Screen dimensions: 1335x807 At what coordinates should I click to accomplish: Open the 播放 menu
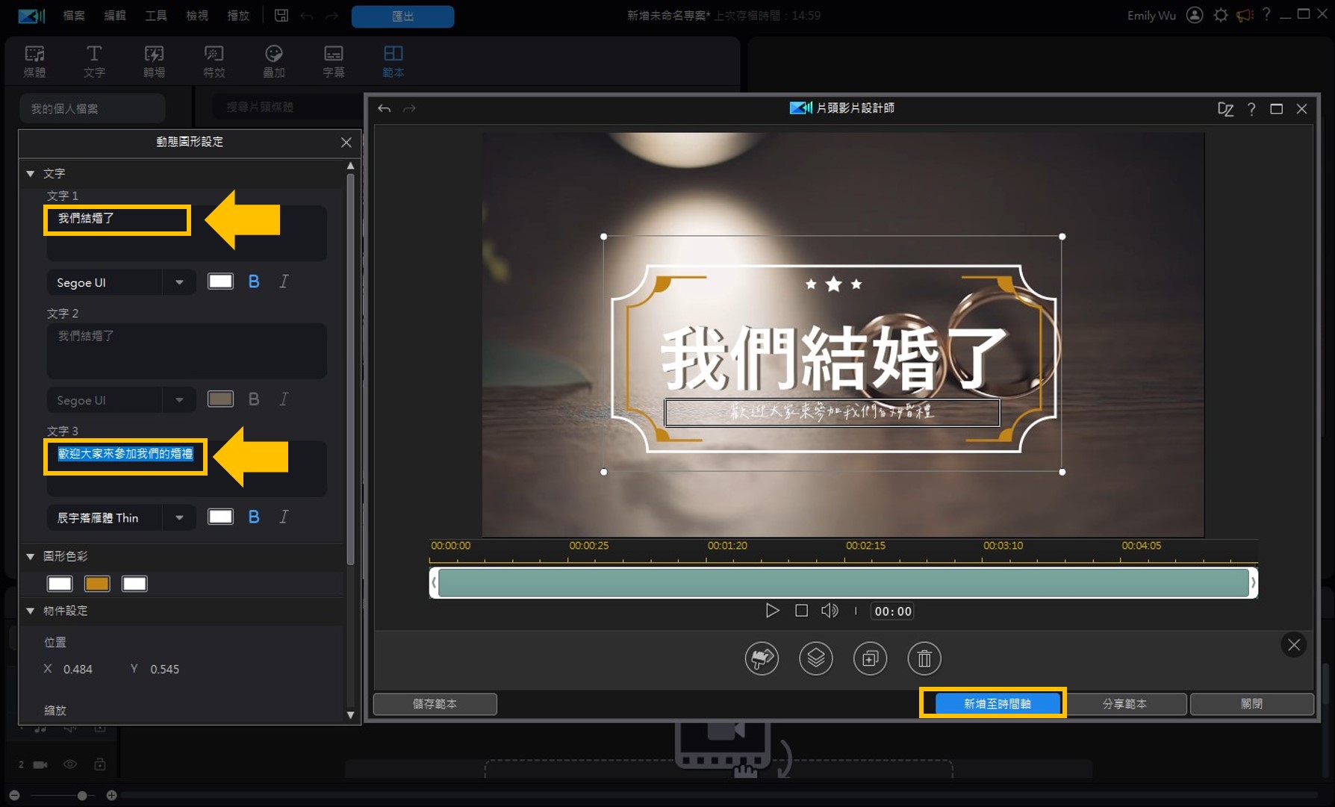point(237,15)
